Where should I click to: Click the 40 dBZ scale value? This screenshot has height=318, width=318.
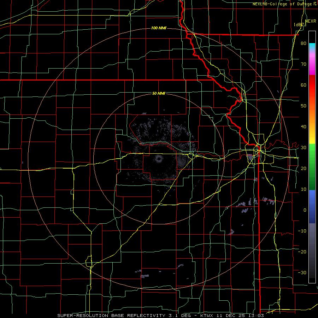304,127
